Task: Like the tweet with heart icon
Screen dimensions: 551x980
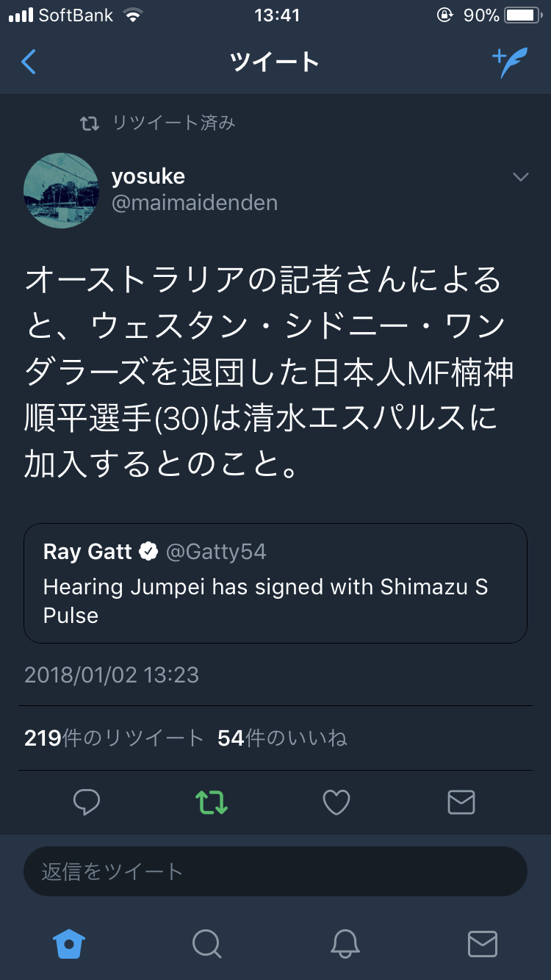Action: pos(336,802)
